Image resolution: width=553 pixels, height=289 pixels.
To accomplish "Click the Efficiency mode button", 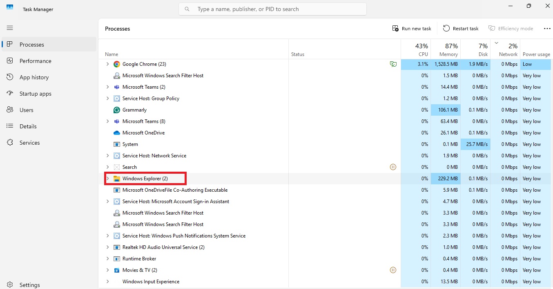I will [511, 29].
